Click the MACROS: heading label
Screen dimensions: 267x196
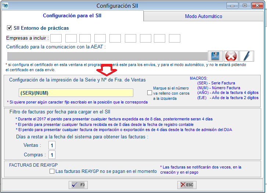click(x=199, y=78)
